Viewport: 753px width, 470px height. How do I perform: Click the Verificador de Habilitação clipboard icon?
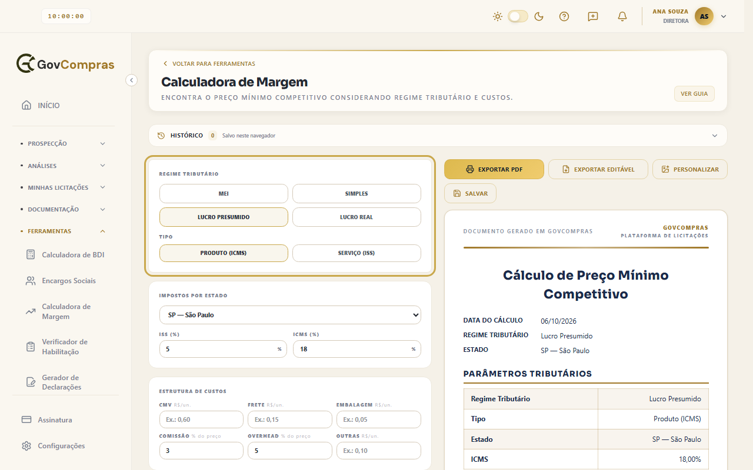tap(31, 347)
